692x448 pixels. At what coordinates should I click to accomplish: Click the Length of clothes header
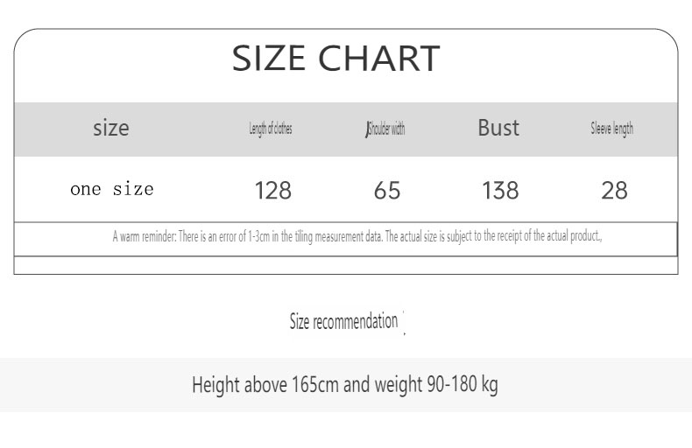271,129
